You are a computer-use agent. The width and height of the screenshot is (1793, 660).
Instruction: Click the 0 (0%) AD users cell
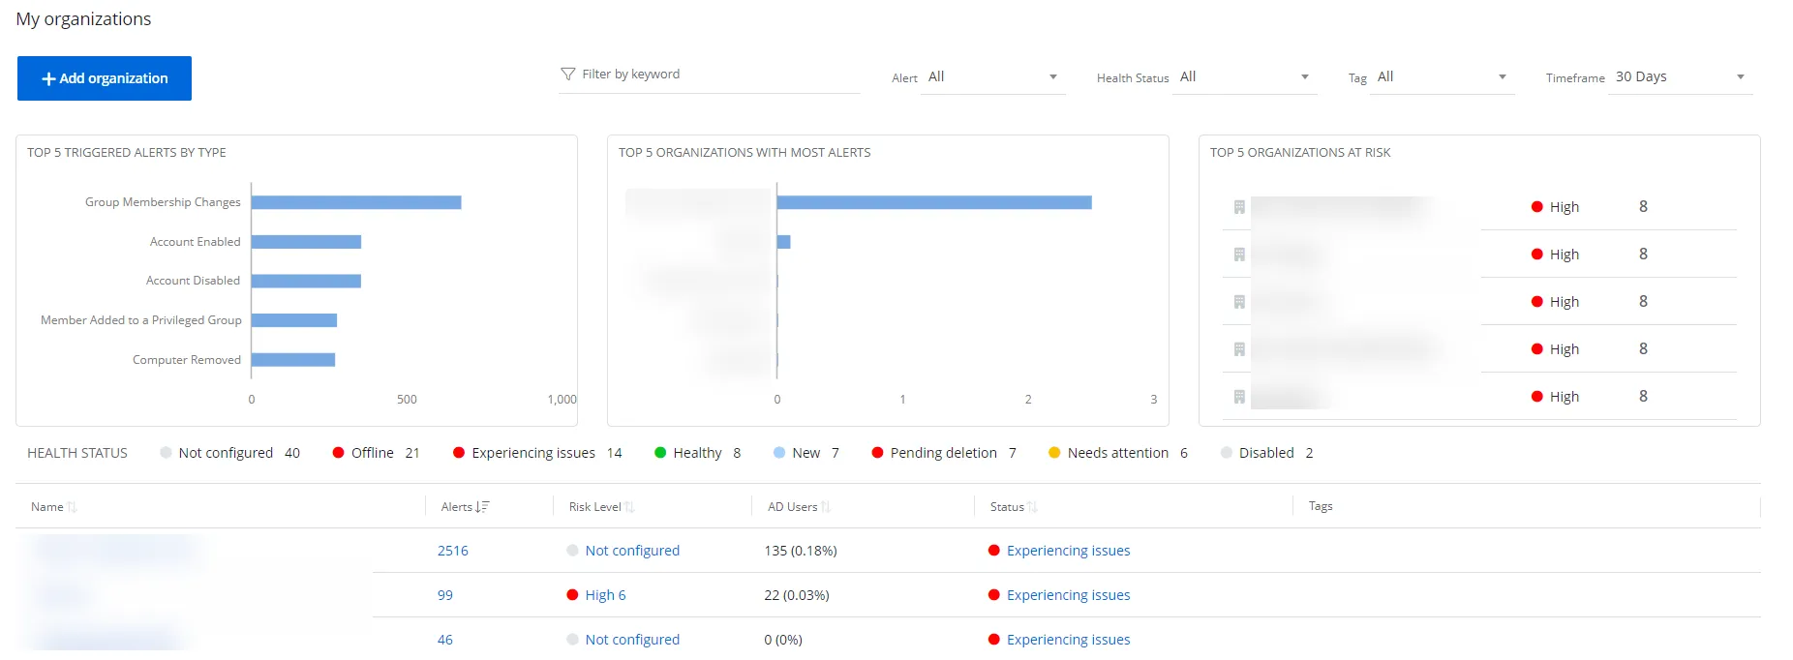[x=783, y=640]
